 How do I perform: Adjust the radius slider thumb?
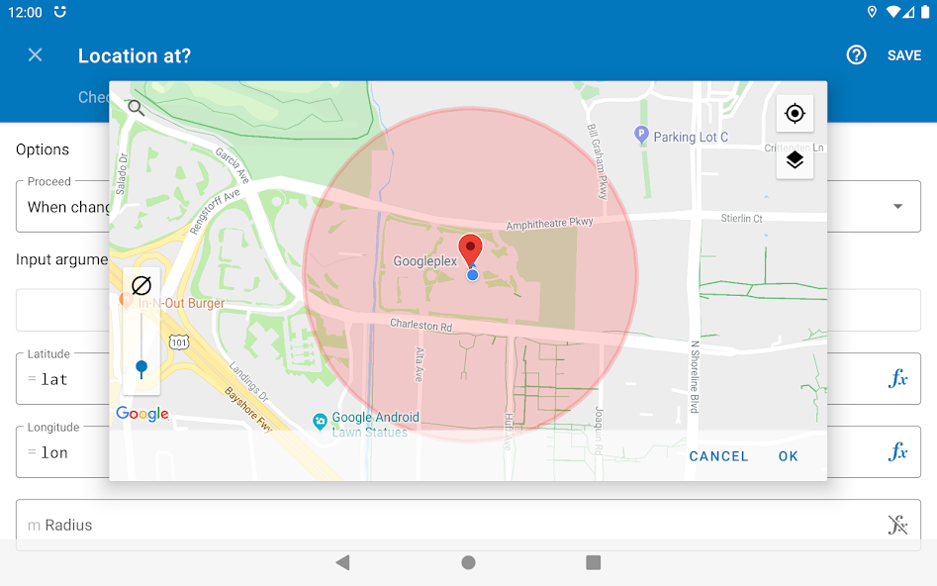click(141, 368)
